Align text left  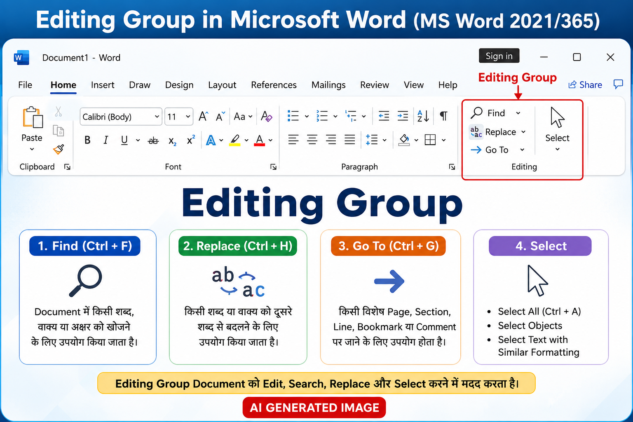pos(293,140)
